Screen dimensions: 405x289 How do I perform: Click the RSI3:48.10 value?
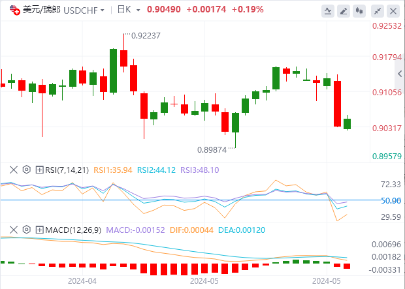point(200,170)
